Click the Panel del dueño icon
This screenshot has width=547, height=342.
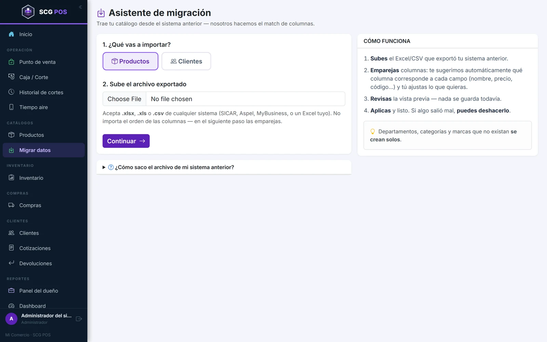(x=11, y=291)
